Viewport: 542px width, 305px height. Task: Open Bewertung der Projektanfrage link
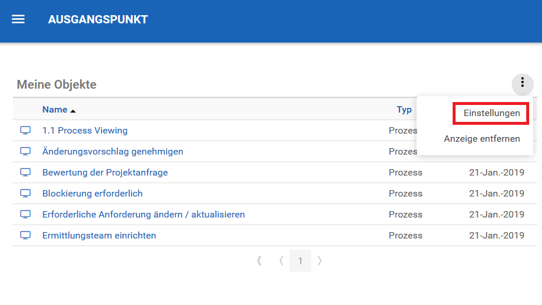[105, 173]
